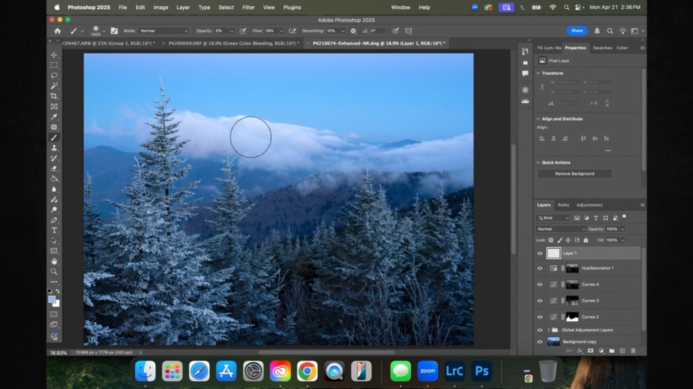This screenshot has height=389, width=693.
Task: Select the Clone Stamp tool
Action: [54, 148]
